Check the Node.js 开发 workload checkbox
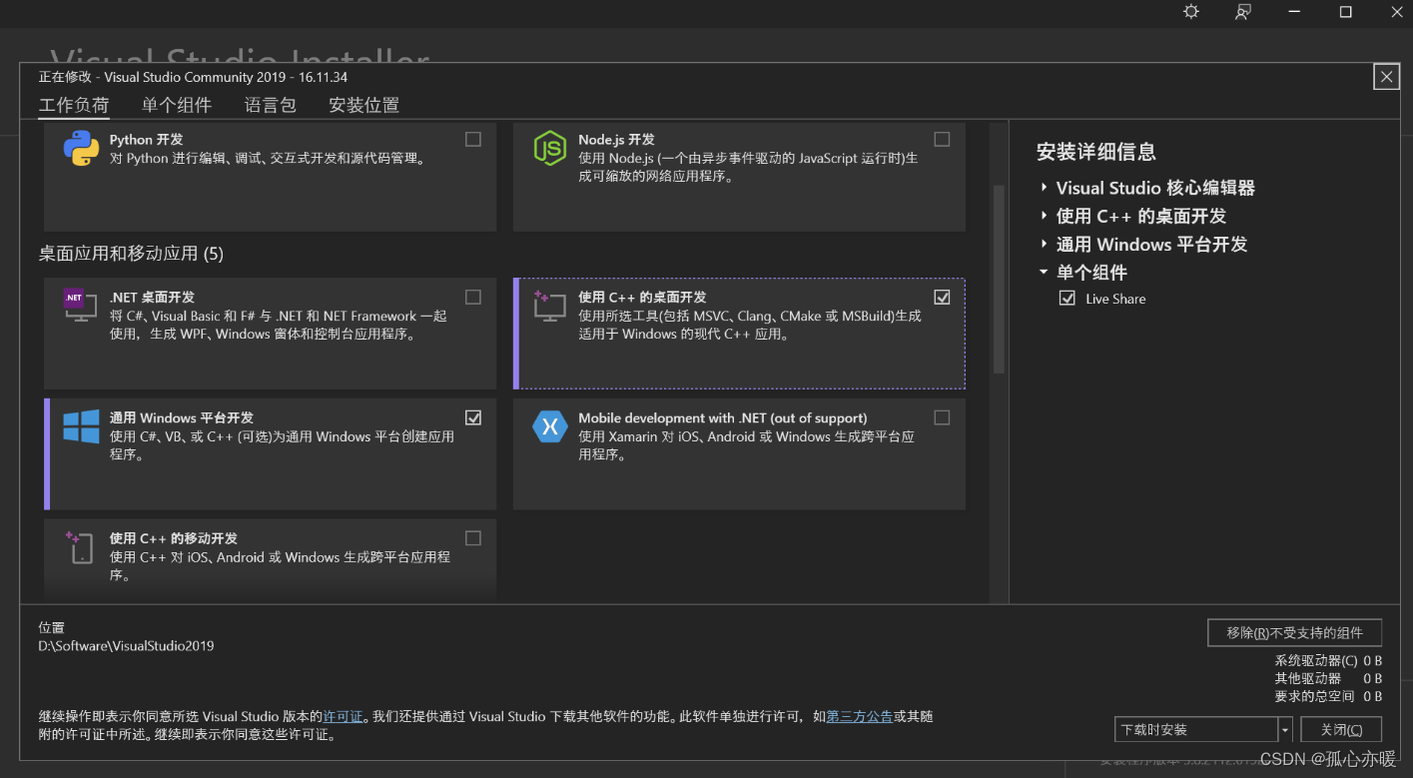Screen dimensions: 1413x778 pos(942,140)
